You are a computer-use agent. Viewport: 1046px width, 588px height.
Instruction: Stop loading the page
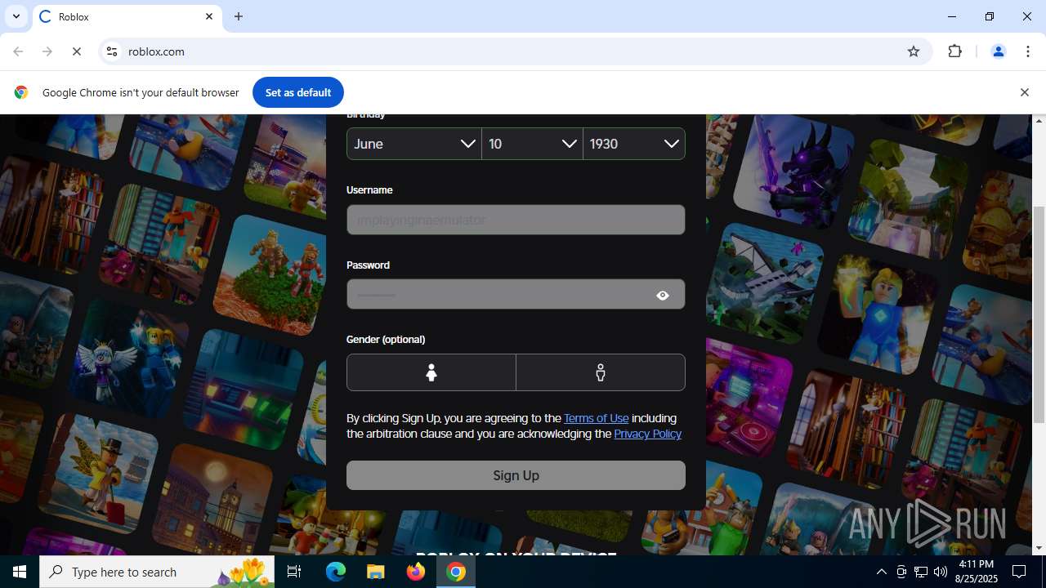[x=77, y=51]
